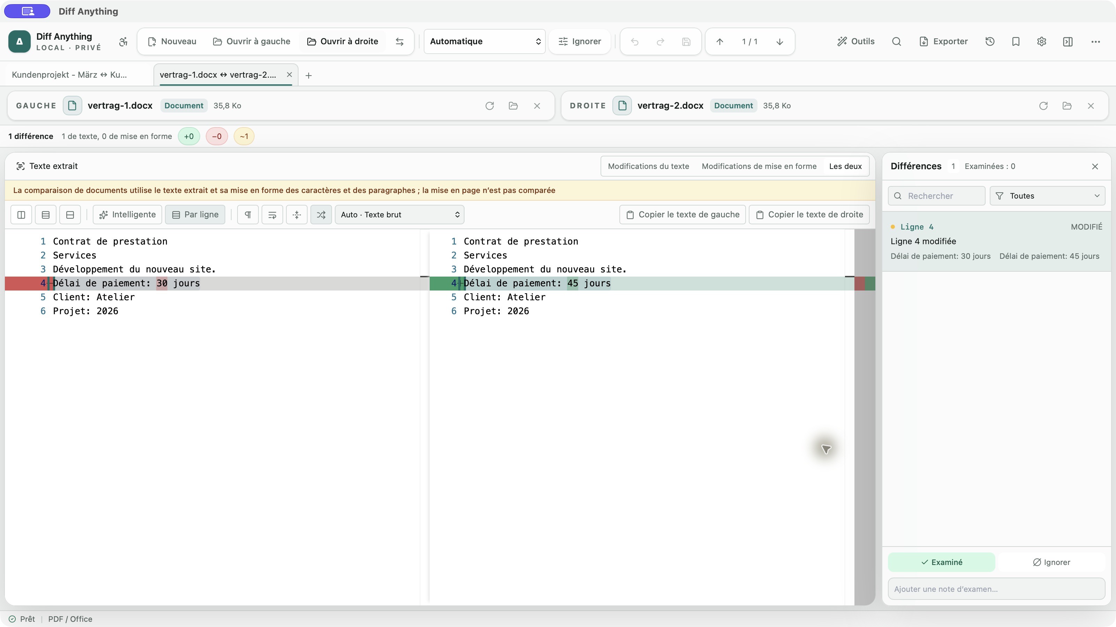Viewport: 1116px width, 627px height.
Task: Toggle the shuffle arrows button
Action: 321,215
